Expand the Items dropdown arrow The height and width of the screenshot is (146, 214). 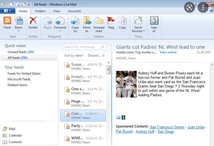(x=19, y=31)
